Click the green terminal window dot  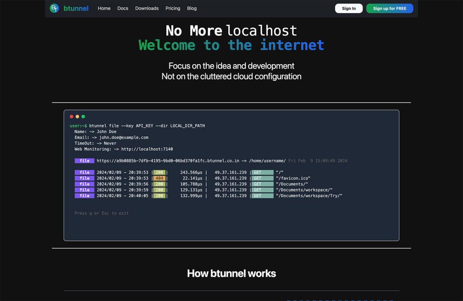pyautogui.click(x=83, y=117)
